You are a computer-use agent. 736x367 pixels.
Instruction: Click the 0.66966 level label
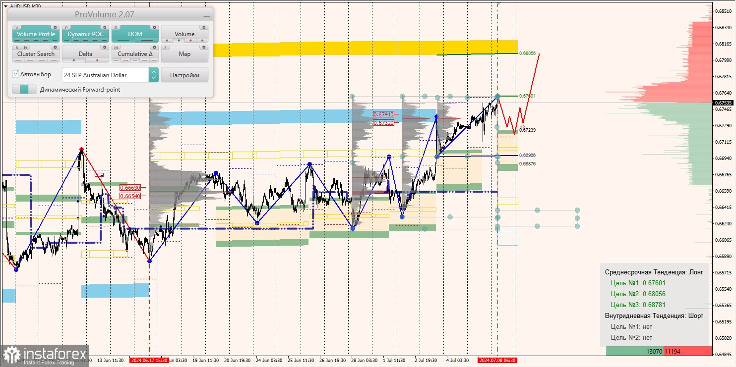click(527, 156)
